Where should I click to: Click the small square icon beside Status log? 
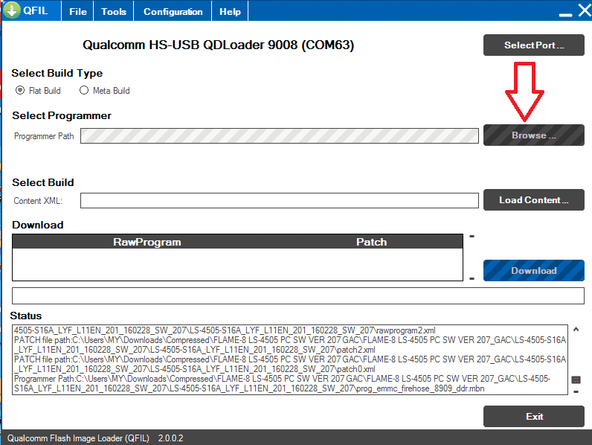point(576,380)
